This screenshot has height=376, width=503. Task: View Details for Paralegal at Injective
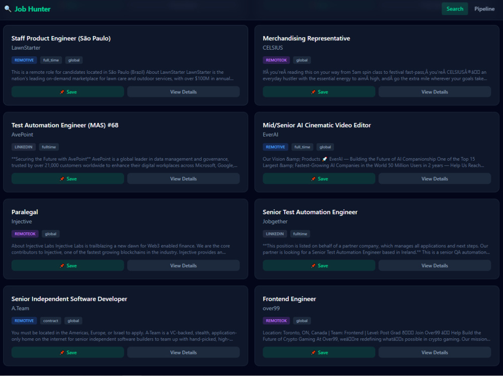point(184,266)
